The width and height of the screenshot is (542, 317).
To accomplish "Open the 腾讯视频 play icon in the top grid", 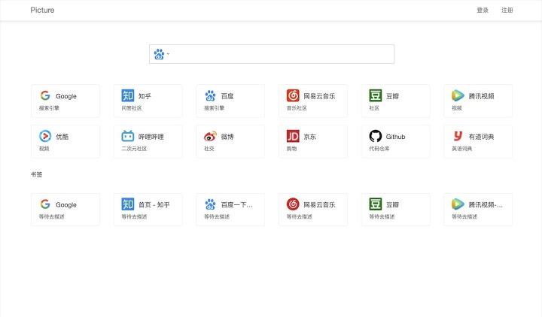I will tap(458, 95).
